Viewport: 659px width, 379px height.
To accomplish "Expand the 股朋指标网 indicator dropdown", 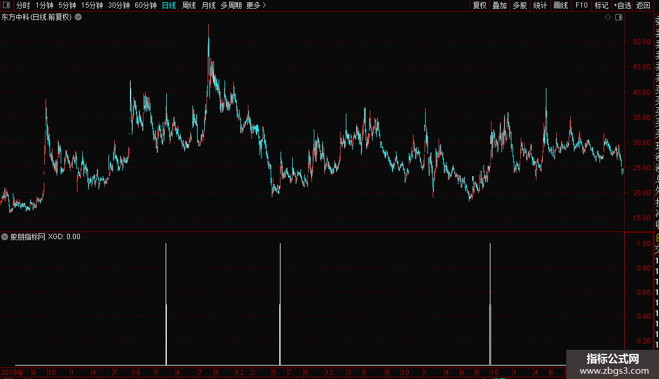I will tap(5, 237).
